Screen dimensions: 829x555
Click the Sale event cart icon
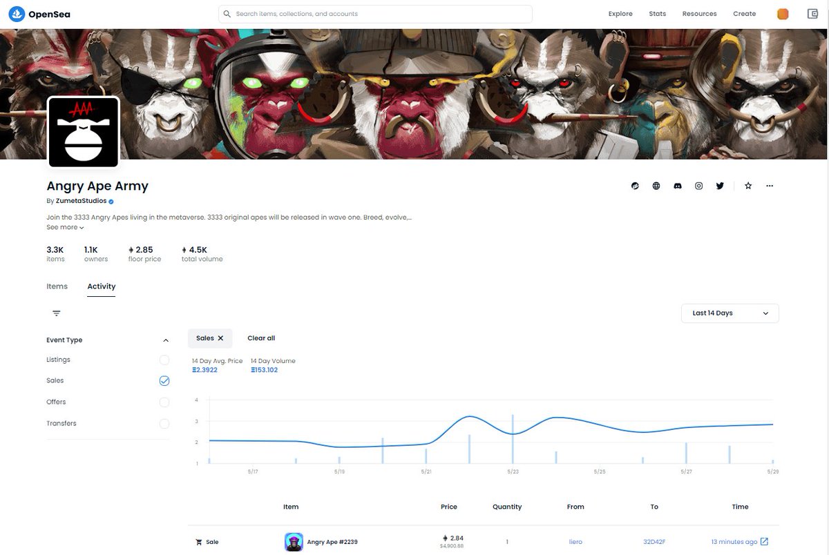pos(200,543)
